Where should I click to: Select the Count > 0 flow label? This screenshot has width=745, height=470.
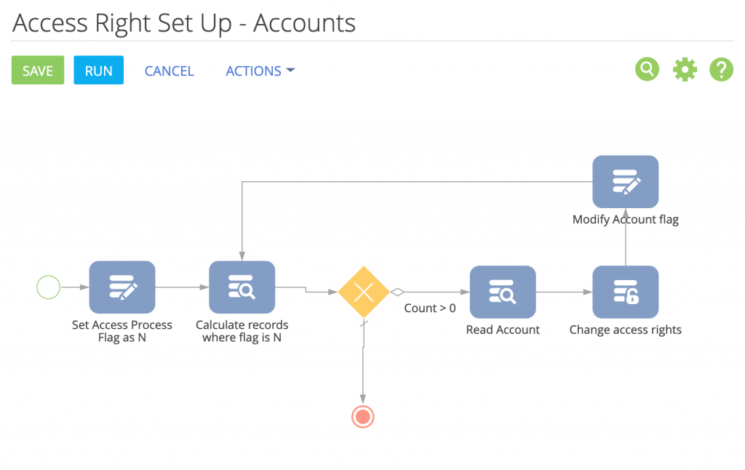tap(430, 308)
